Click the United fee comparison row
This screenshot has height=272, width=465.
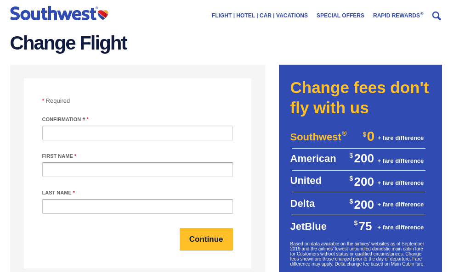tap(358, 181)
